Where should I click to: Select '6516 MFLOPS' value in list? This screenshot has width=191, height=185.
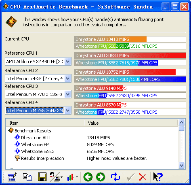(x=100, y=151)
